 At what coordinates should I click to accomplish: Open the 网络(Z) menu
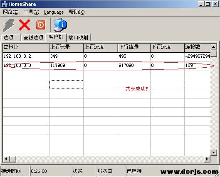11,12
